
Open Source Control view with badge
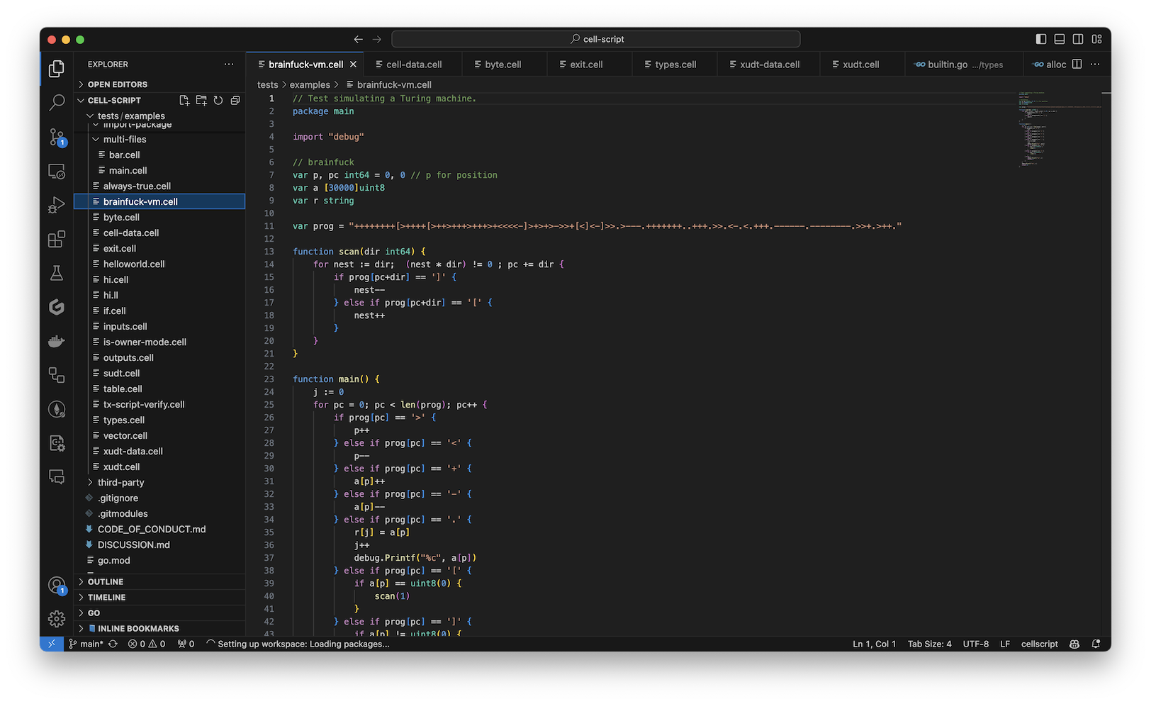pos(57,137)
